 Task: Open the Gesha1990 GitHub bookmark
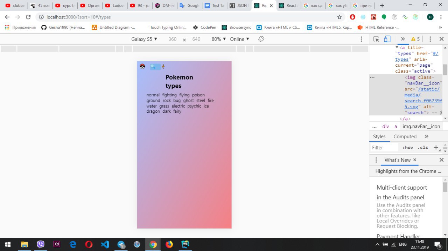tap(63, 27)
